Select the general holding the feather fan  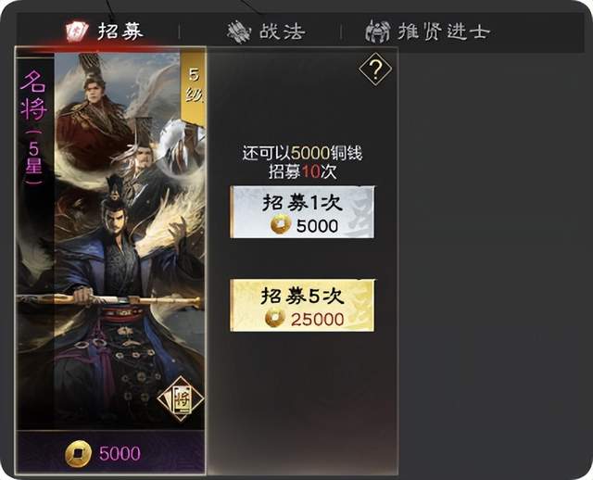151,157
